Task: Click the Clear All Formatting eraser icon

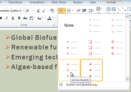Action: pyautogui.click(x=52, y=11)
